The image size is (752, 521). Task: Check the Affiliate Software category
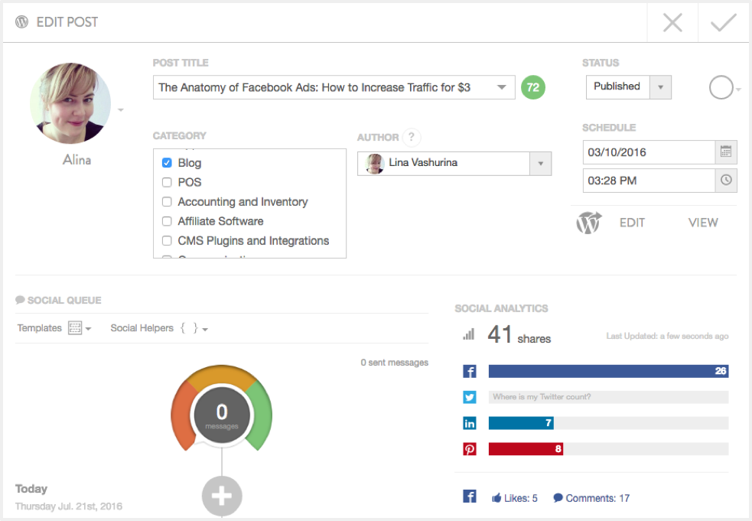coord(167,221)
